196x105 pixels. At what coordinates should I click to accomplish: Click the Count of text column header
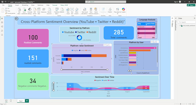tap(150, 24)
